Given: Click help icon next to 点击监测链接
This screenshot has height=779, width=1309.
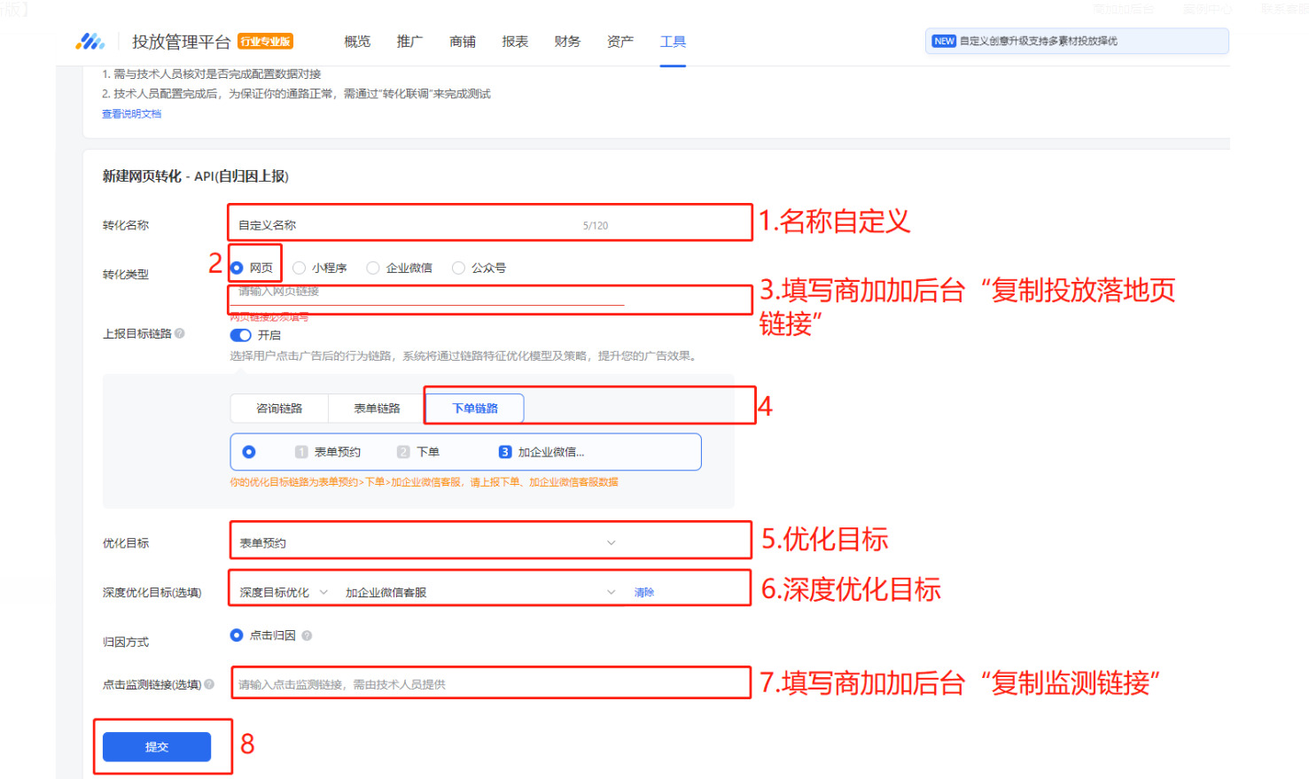Looking at the screenshot, I should tap(209, 684).
